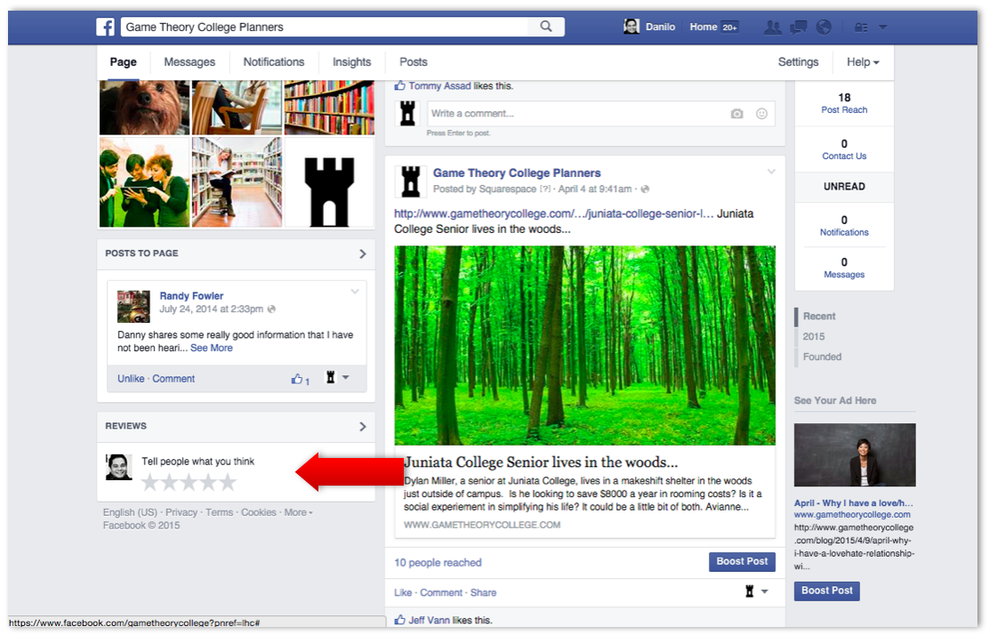Click the thumbs-up icon next to Jeff Vann

(x=400, y=620)
